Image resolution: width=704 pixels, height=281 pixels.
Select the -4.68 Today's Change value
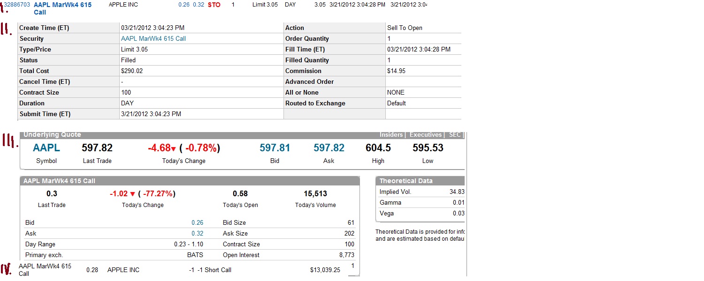(159, 148)
